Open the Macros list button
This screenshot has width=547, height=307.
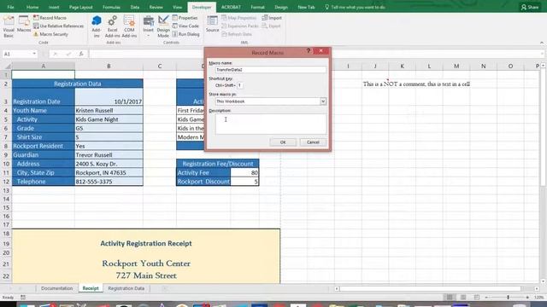(x=24, y=25)
